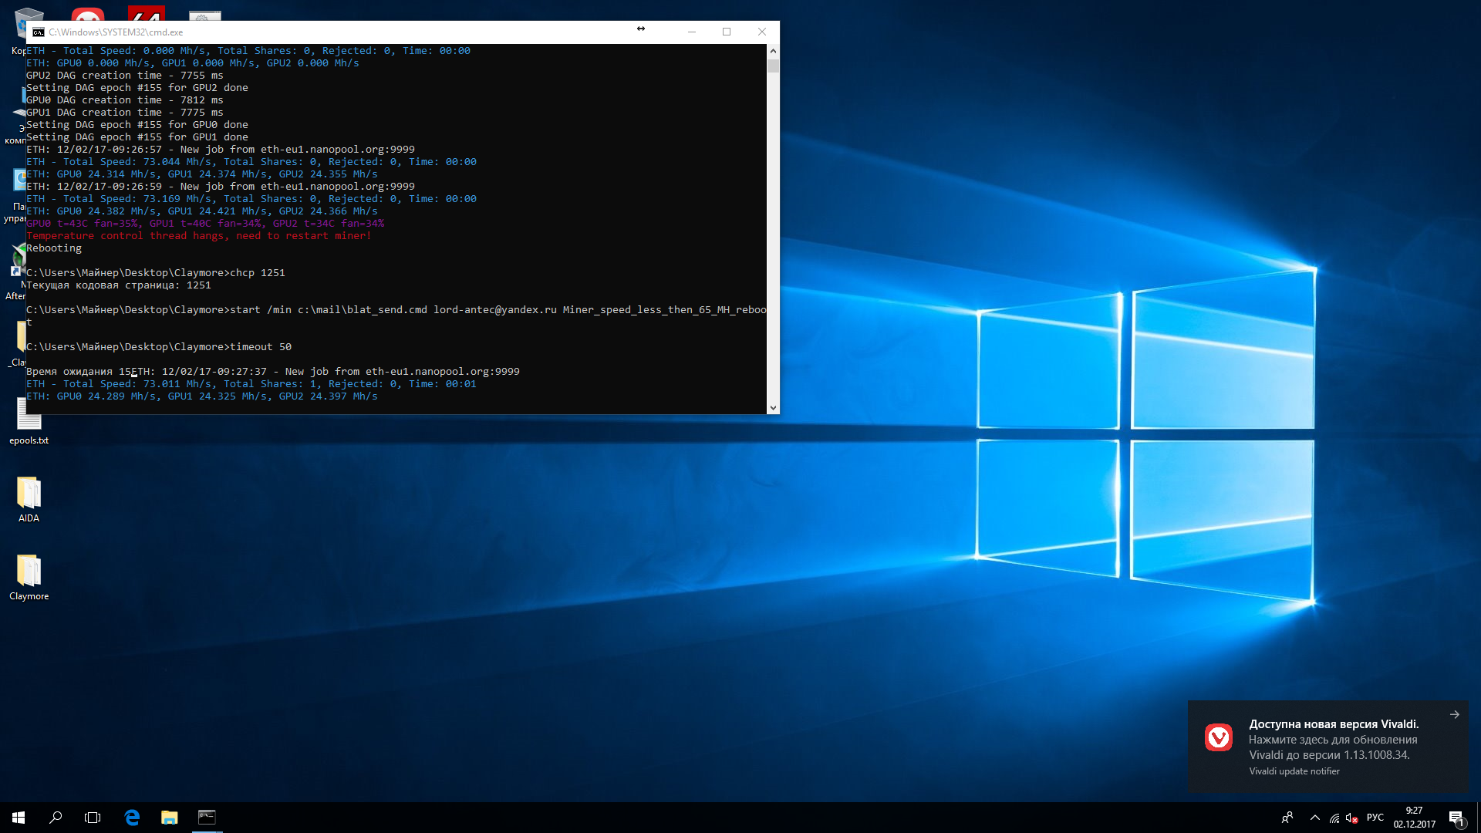
Task: Click the 'GPU0 t=43C fan=35%' temperature line
Action: (x=205, y=224)
